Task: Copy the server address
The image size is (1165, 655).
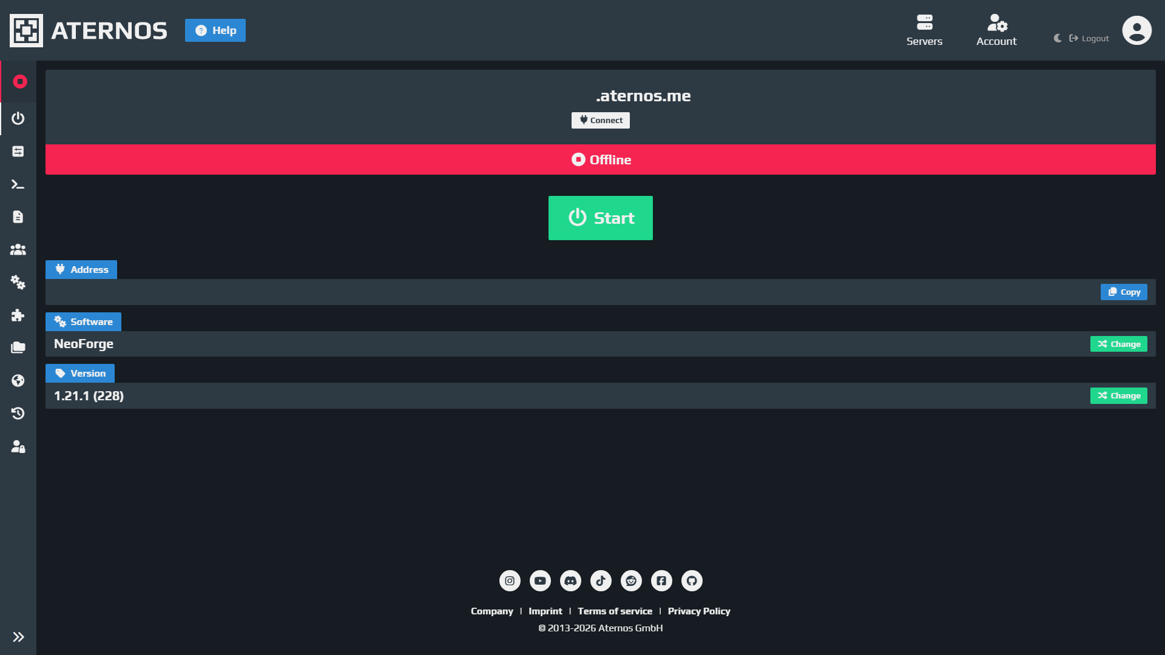Action: click(x=1124, y=292)
